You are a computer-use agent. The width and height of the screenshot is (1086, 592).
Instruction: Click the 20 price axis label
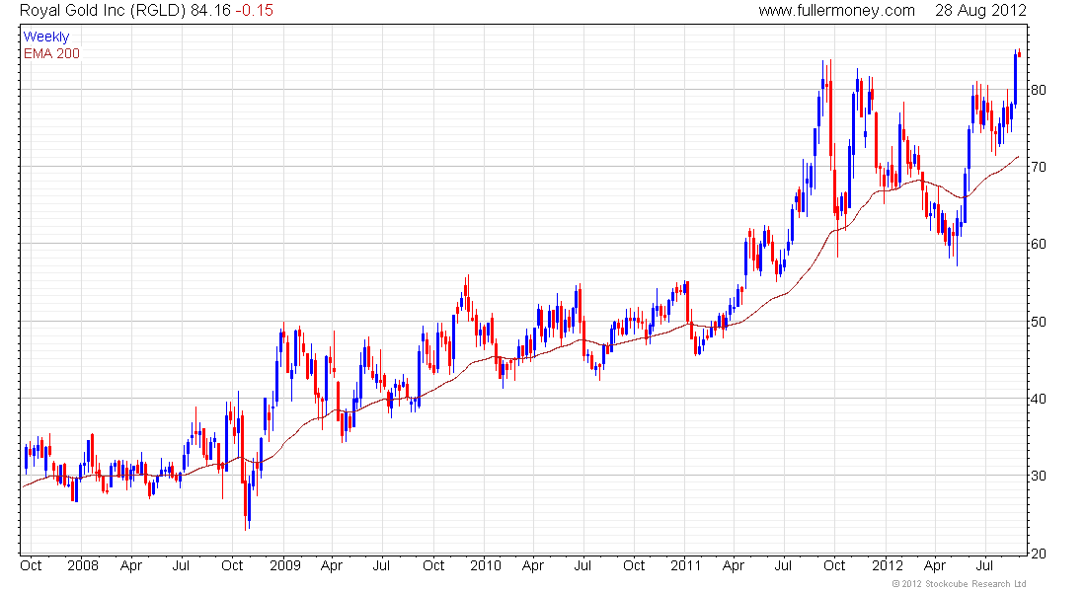pyautogui.click(x=1039, y=554)
